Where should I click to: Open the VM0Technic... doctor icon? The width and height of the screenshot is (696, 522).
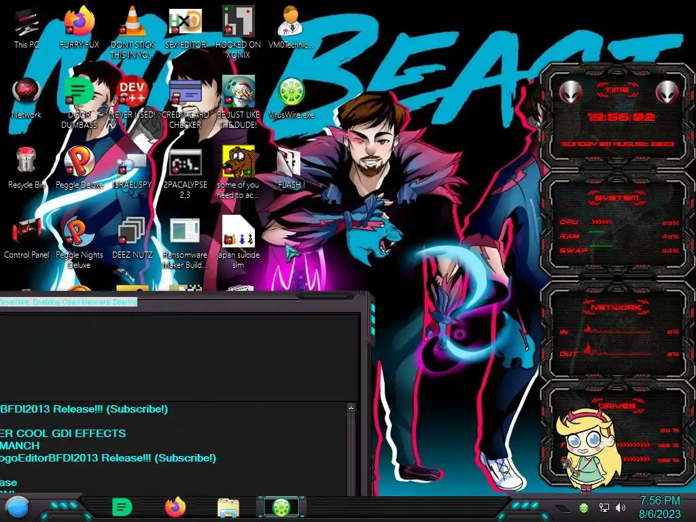click(291, 28)
